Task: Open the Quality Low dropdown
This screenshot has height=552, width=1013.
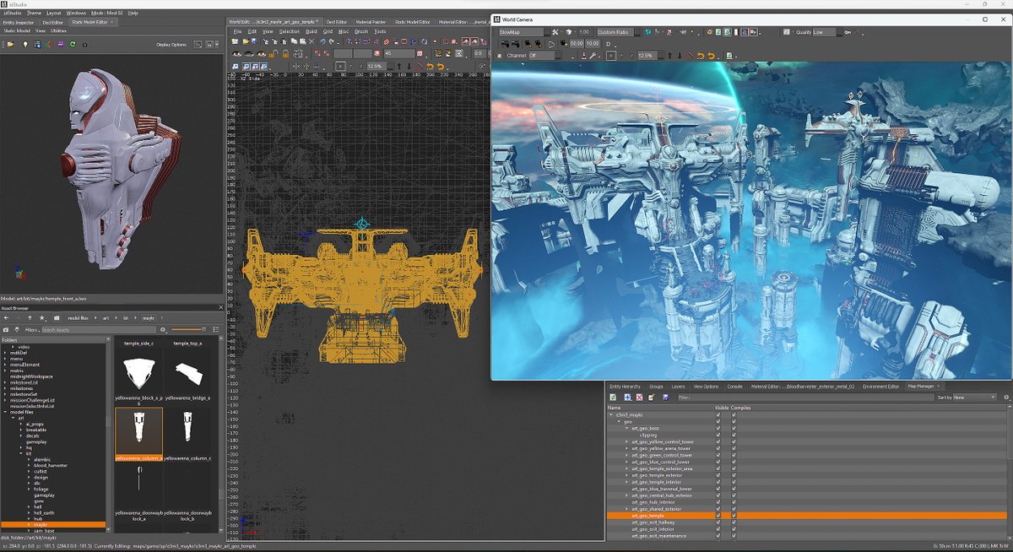Action: [x=827, y=32]
